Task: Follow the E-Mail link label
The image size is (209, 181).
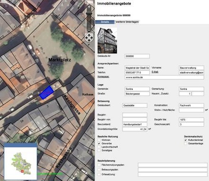Action: tap(155, 72)
